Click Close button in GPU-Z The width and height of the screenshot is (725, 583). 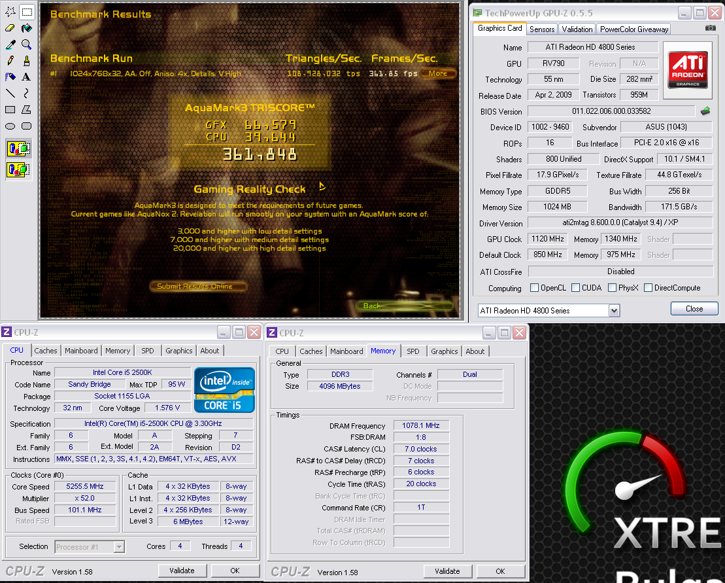point(694,309)
